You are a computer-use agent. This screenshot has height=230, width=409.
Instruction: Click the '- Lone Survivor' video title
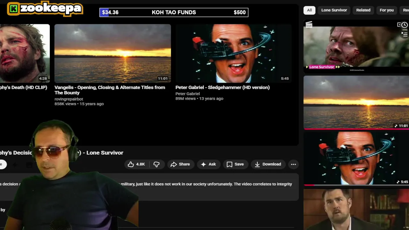pos(103,153)
